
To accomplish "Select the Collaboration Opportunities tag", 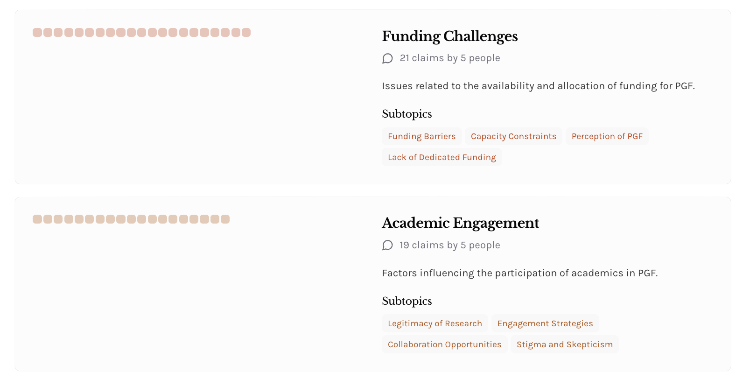I will [445, 344].
